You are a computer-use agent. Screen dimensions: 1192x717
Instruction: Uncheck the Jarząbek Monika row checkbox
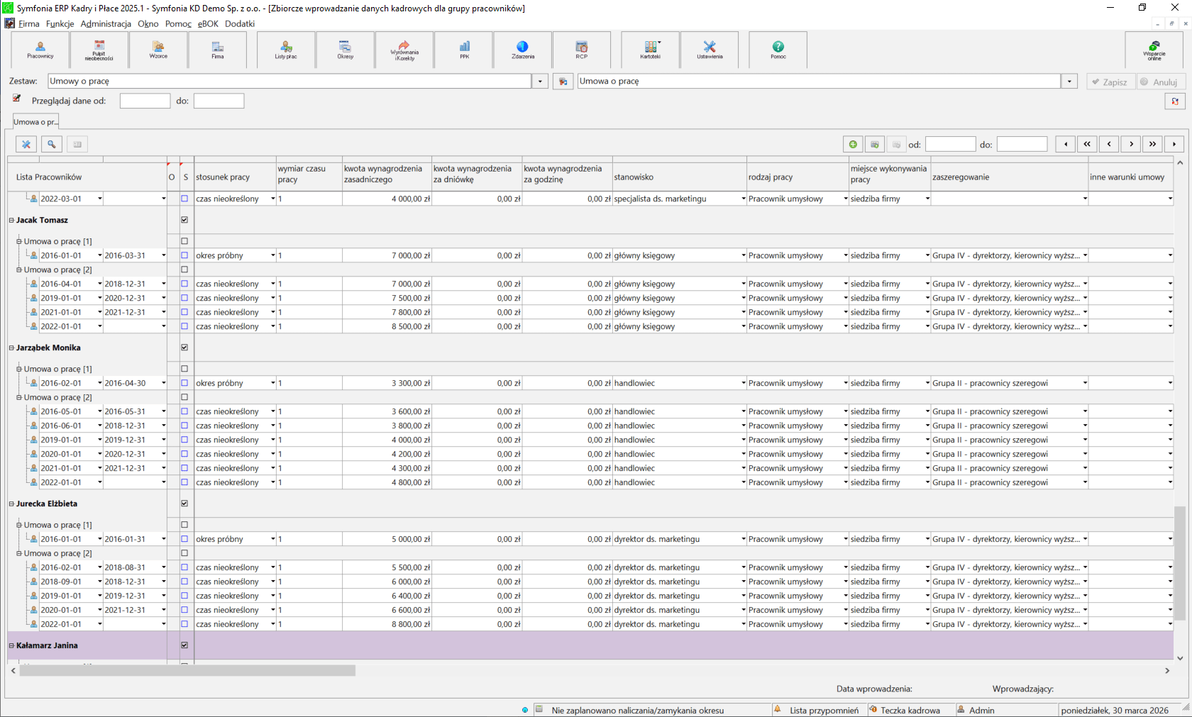coord(184,348)
